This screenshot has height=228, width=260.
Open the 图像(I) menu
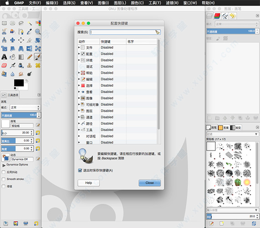103,3
